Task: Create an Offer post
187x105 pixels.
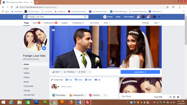Action: pos(88,80)
